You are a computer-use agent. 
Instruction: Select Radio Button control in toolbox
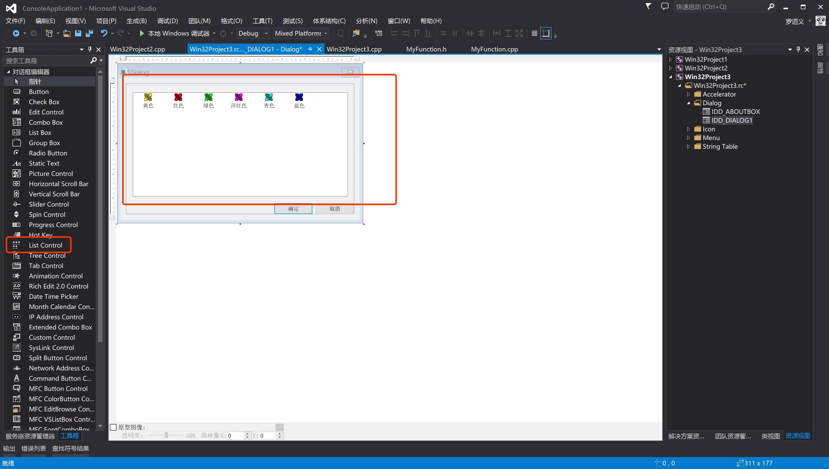[x=48, y=153]
